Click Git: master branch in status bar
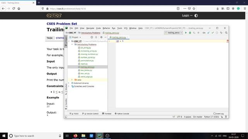This screenshot has height=139, width=248. 198,117
